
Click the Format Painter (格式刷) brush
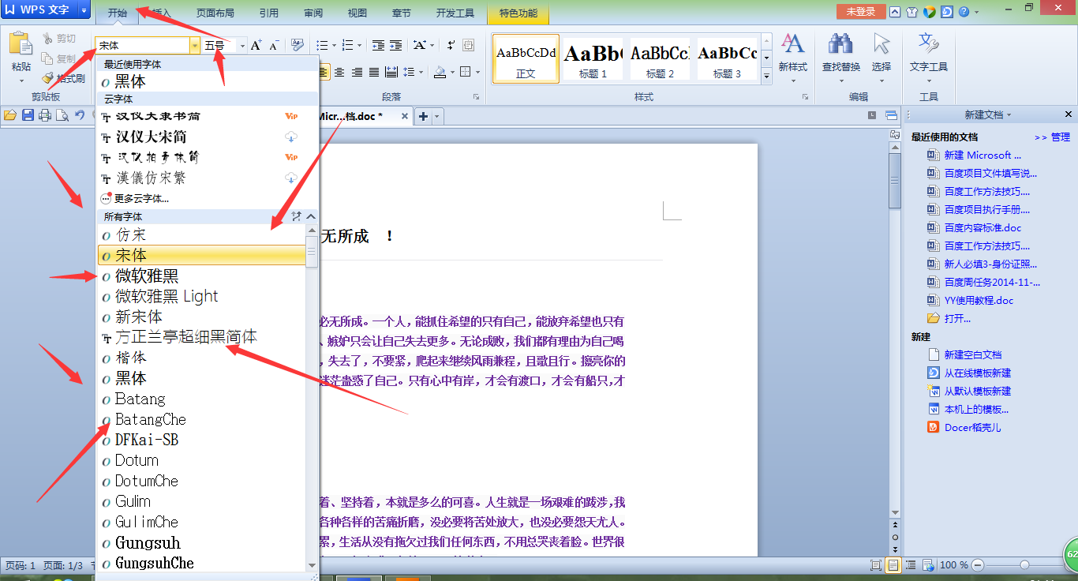coord(48,78)
